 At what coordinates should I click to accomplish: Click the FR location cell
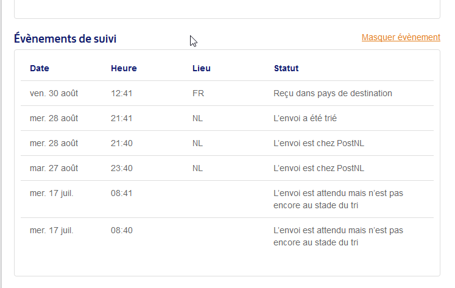197,93
